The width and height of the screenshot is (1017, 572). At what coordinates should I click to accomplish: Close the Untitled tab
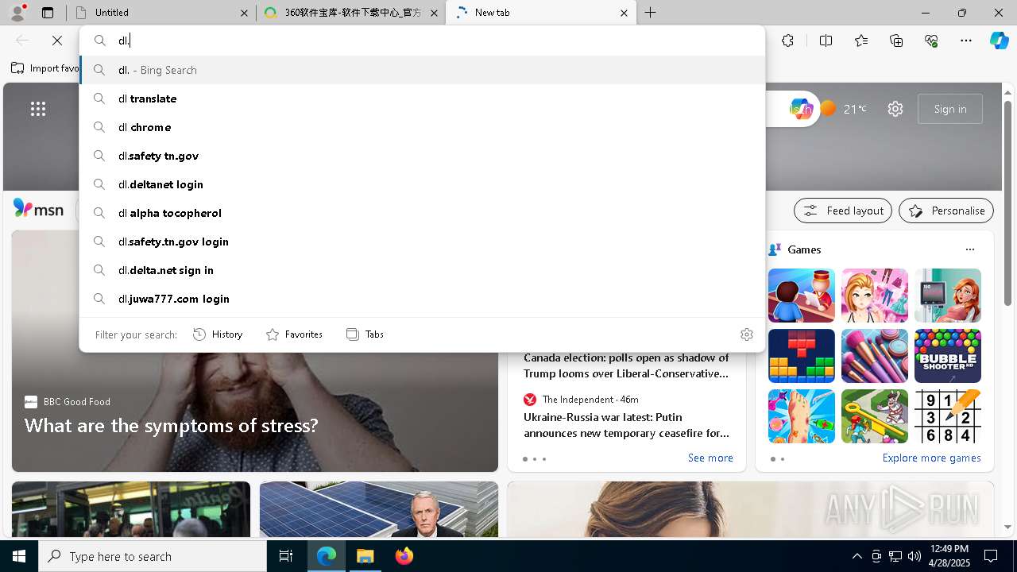point(244,13)
